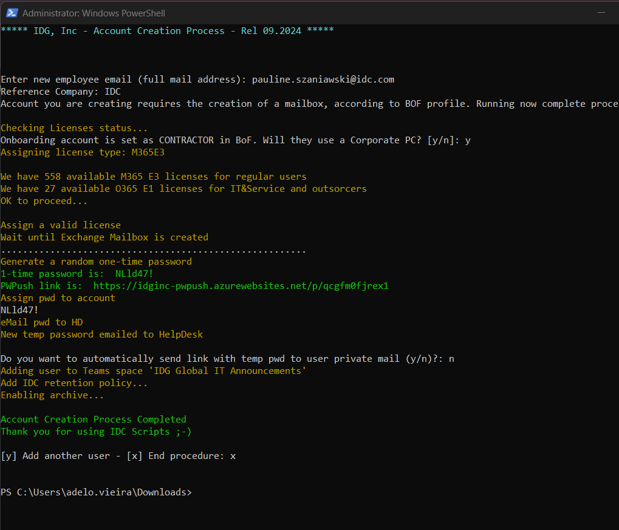Click the email pauline.szaniawski@idc.com
619x530 pixels.
click(x=323, y=80)
